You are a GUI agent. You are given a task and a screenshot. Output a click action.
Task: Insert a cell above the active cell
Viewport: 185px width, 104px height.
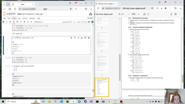82,38
